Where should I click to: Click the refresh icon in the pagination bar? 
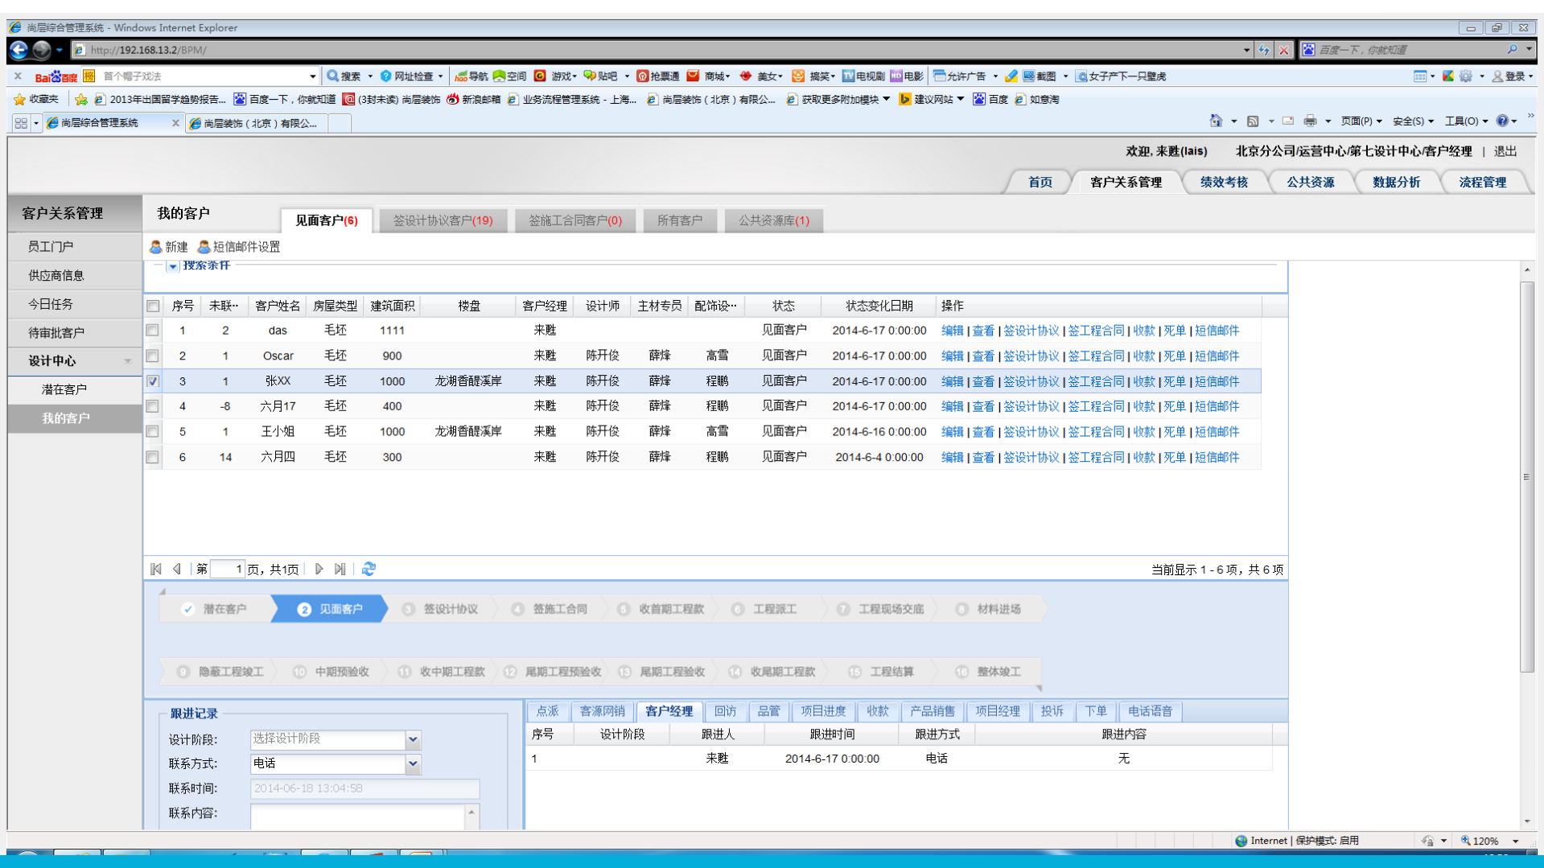pyautogui.click(x=369, y=569)
